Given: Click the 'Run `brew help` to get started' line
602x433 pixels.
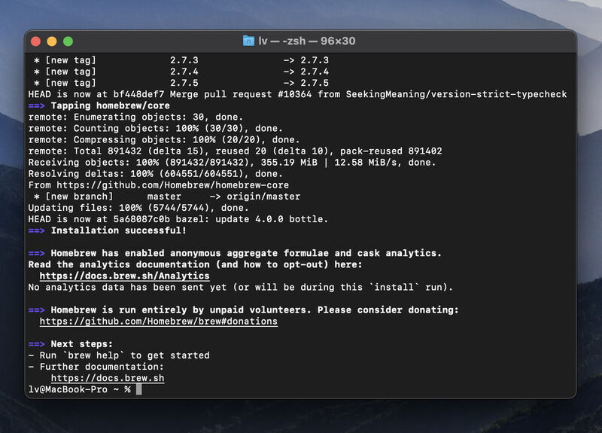Looking at the screenshot, I should (x=119, y=355).
